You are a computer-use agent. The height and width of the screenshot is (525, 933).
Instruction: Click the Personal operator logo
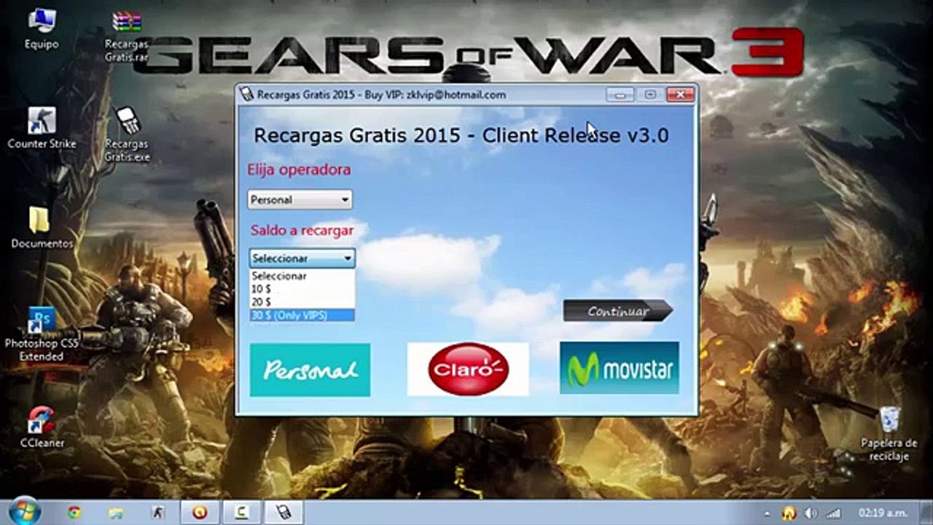(x=310, y=370)
